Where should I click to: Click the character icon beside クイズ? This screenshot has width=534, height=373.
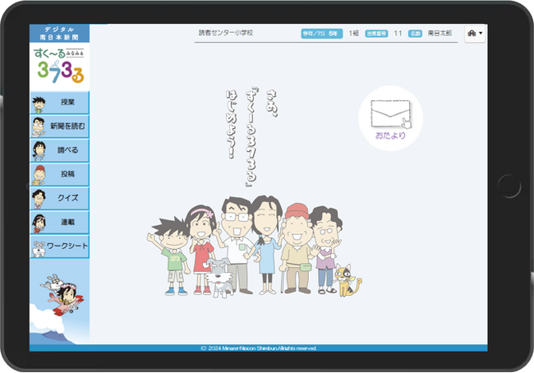tap(39, 199)
